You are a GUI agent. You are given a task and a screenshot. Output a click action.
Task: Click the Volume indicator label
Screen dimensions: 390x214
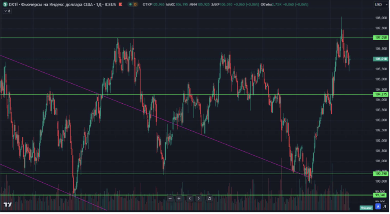click(366, 208)
